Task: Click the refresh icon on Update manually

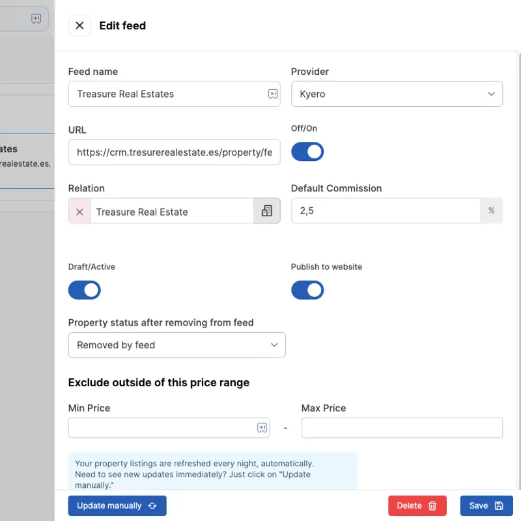Action: (152, 505)
